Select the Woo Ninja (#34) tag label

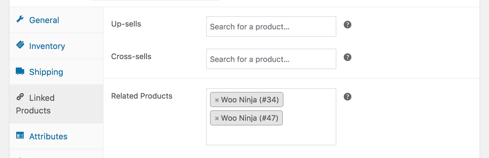coord(250,100)
